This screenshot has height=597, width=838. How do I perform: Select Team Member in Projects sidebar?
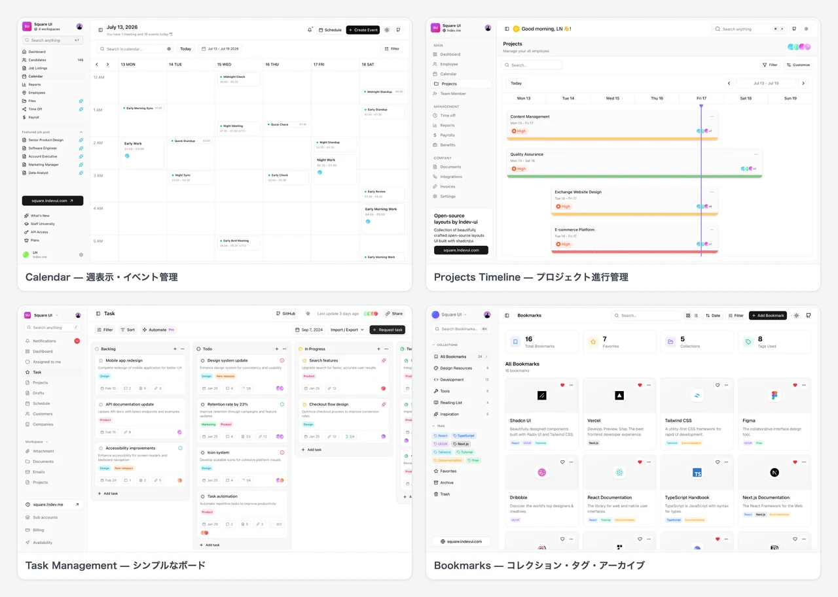tap(461, 94)
